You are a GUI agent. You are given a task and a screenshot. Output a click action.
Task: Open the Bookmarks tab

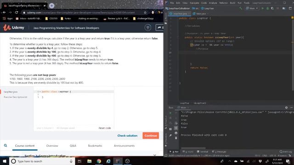[95, 146]
